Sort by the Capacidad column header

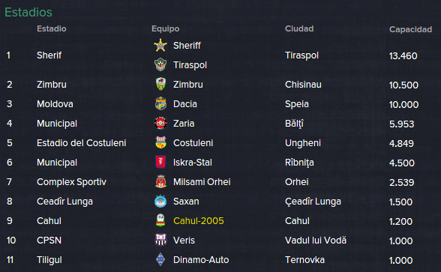click(x=410, y=29)
